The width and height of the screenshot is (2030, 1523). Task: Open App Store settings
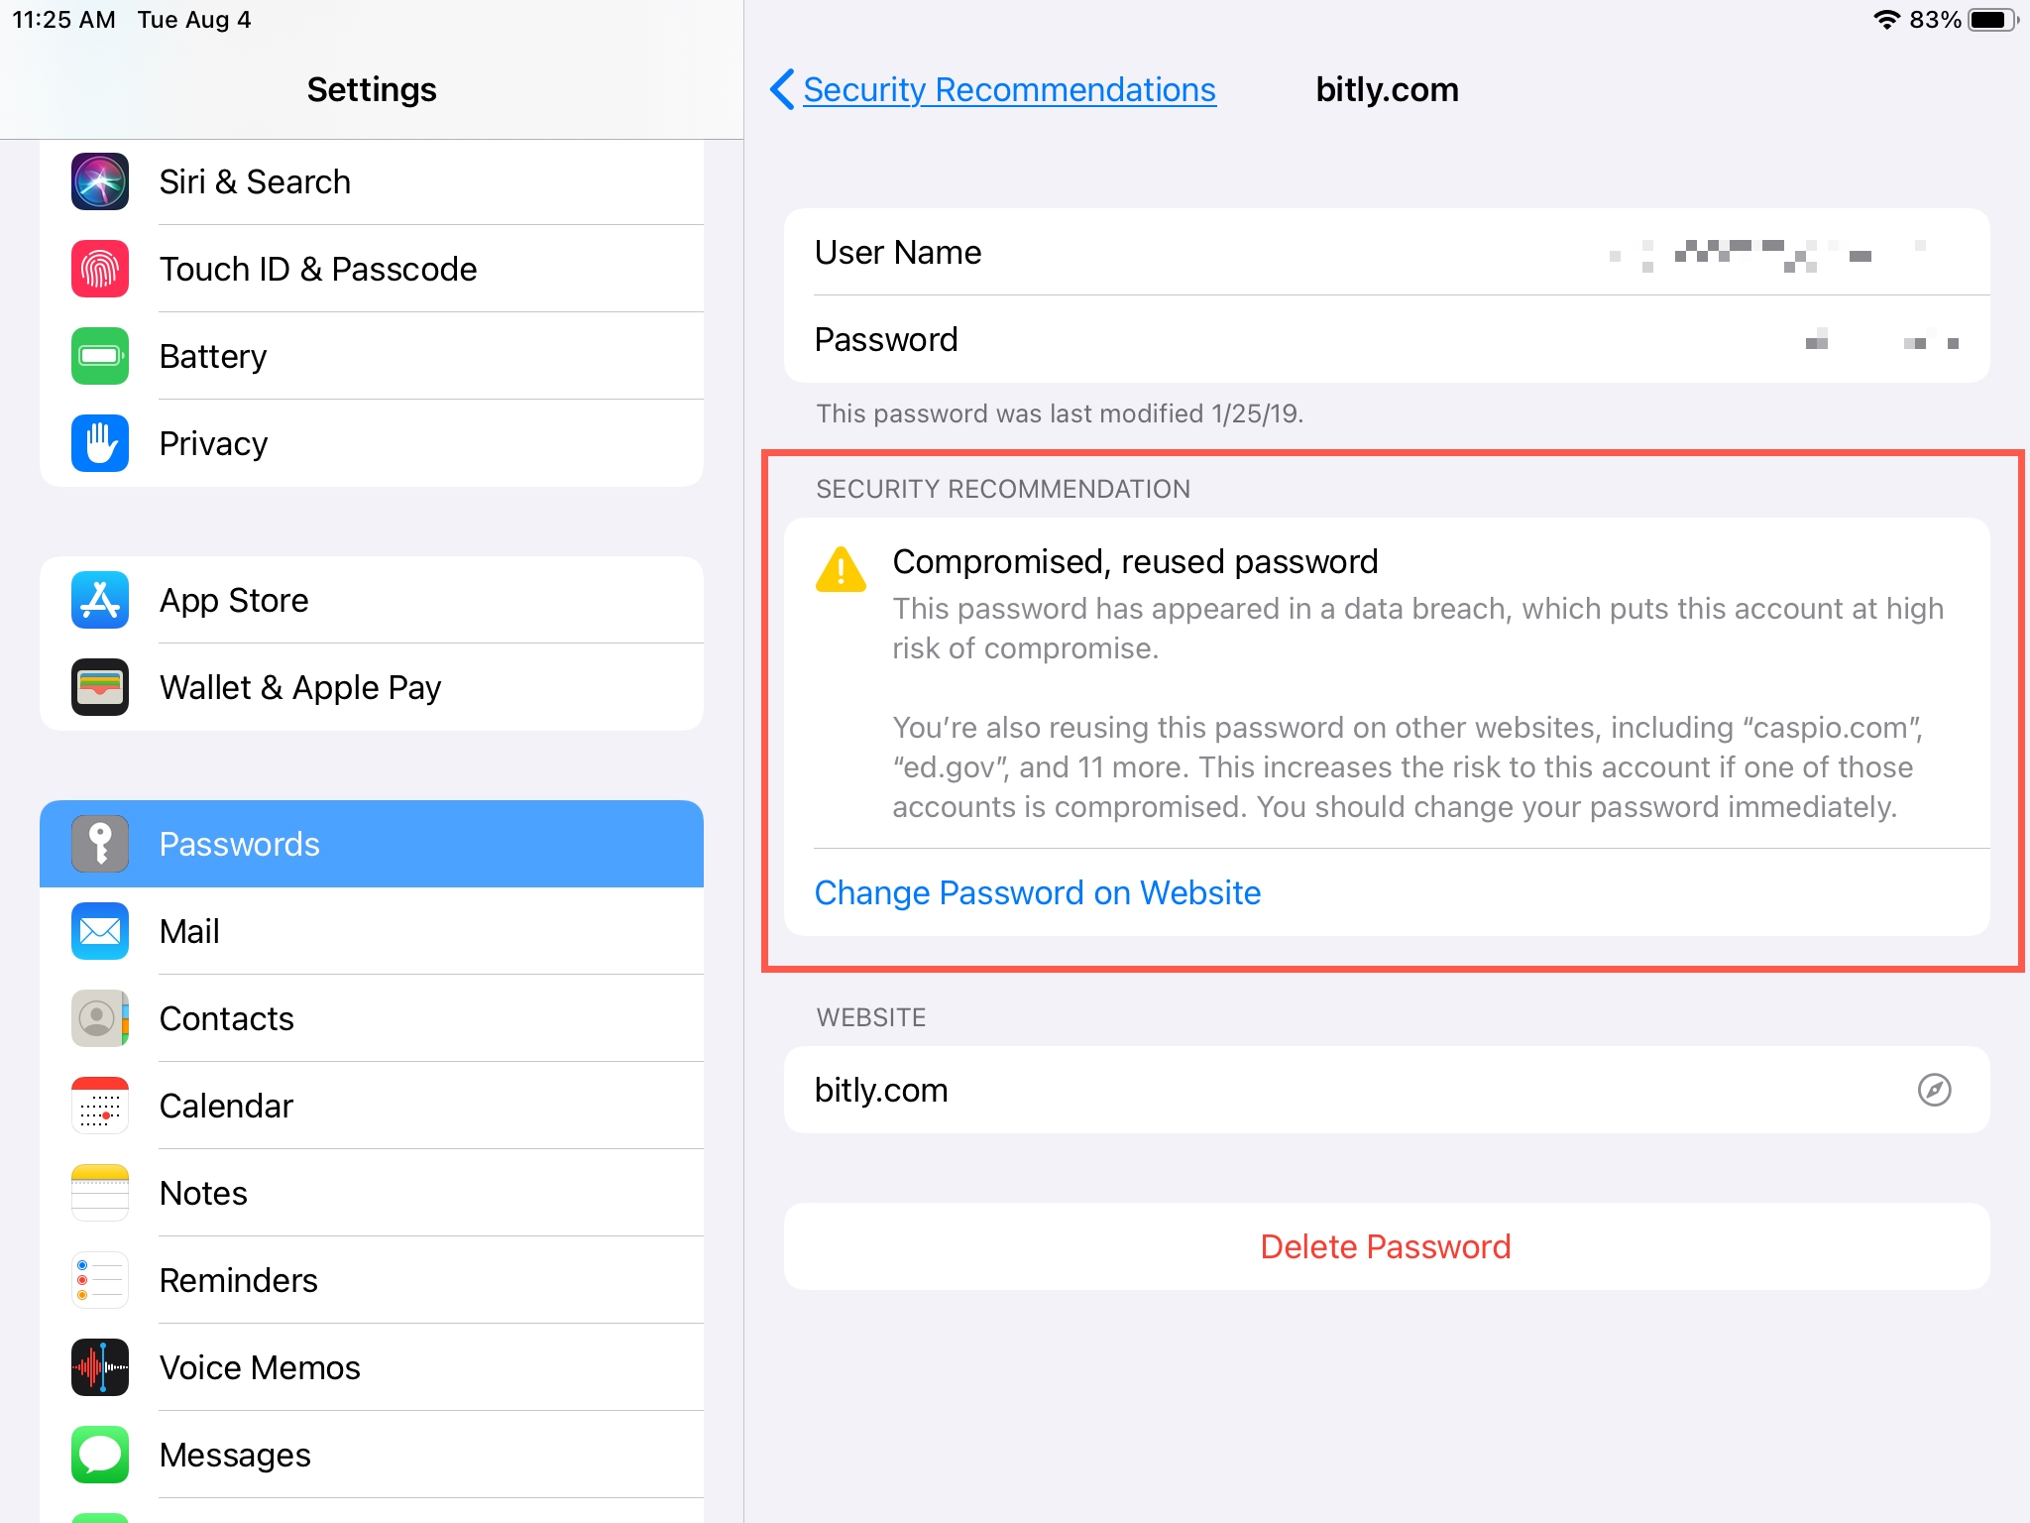pos(368,600)
